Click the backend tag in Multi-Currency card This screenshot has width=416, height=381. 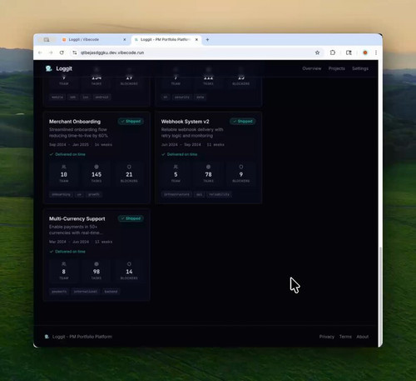(111, 292)
